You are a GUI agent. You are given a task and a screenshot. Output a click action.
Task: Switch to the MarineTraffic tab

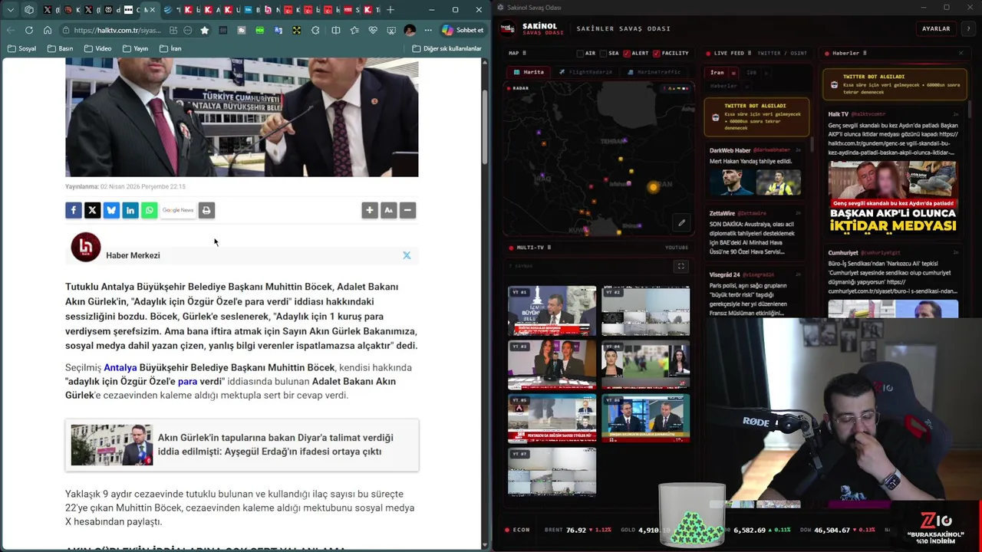click(x=654, y=72)
